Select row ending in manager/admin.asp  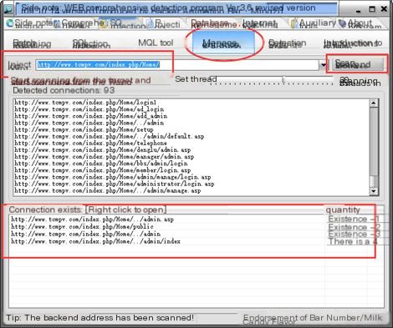(x=105, y=157)
